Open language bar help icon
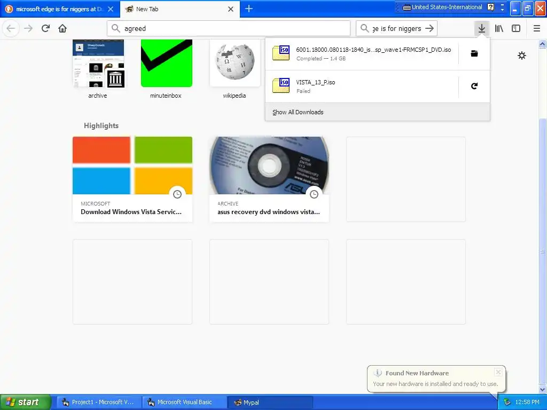547x410 pixels. pos(490,7)
